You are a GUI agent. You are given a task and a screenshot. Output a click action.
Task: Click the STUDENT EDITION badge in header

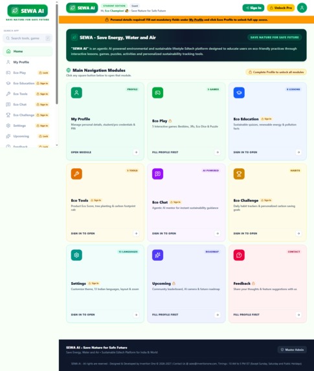[x=115, y=6]
